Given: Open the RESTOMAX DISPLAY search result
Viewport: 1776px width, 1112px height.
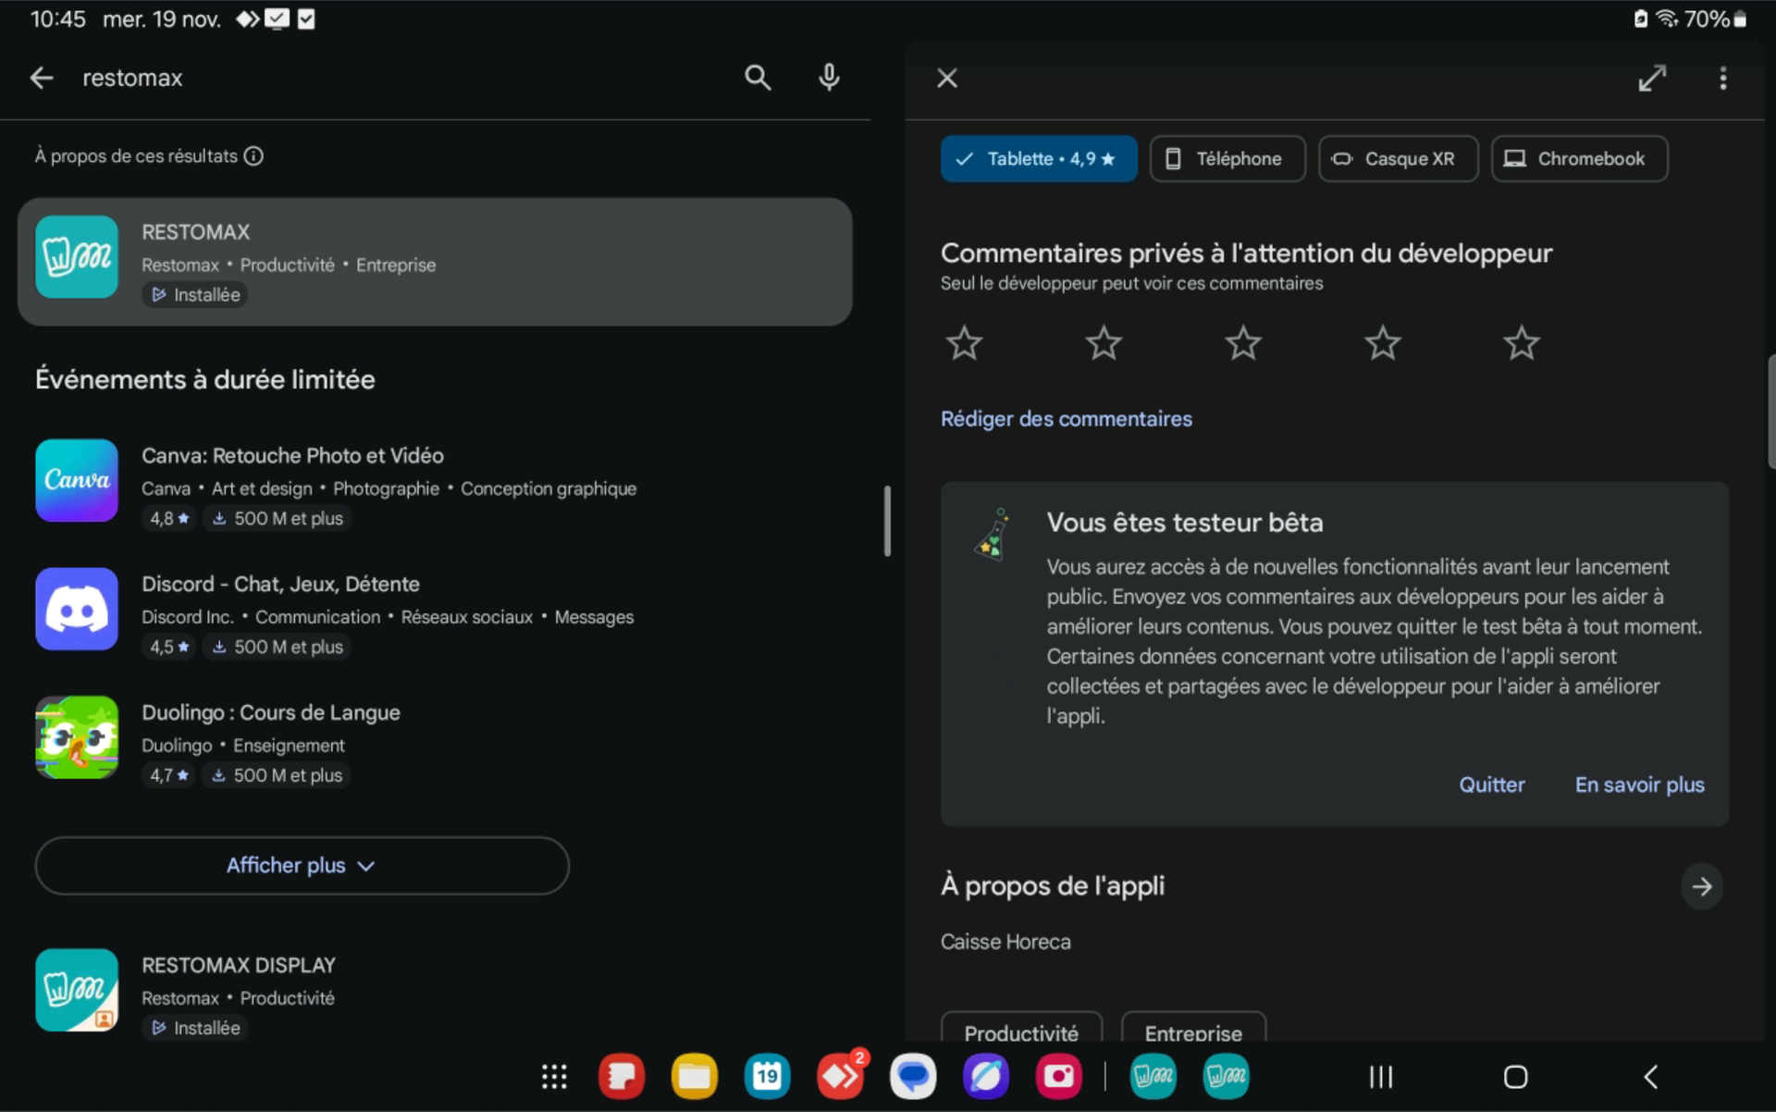Looking at the screenshot, I should coord(239,965).
